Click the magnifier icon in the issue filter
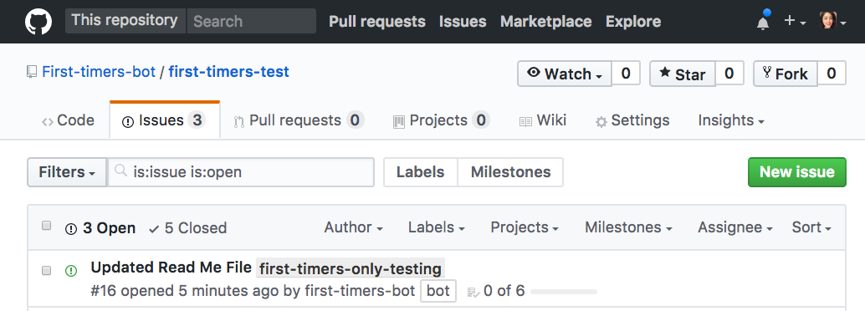Viewport: 865px width, 311px height. tap(120, 171)
